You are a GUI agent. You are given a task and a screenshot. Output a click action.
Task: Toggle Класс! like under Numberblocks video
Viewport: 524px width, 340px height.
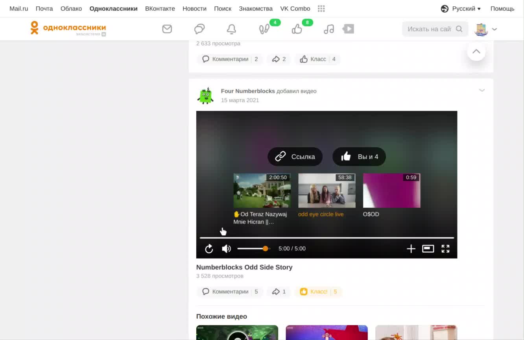[319, 292]
